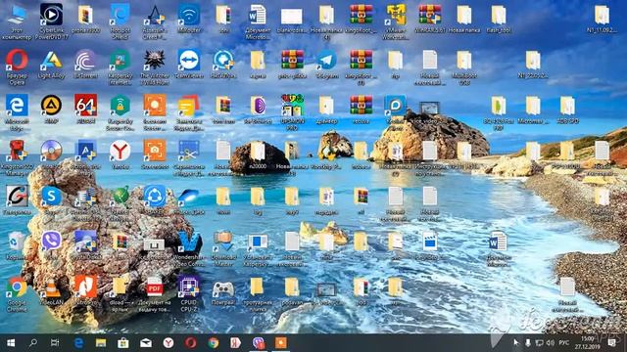
Task: Select the Yandex Disk notes shortcut
Action: coord(189,112)
